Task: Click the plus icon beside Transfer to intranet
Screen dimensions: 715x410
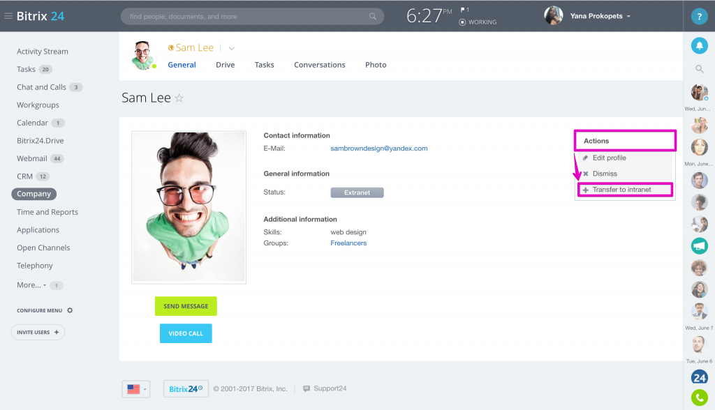Action: (x=586, y=190)
